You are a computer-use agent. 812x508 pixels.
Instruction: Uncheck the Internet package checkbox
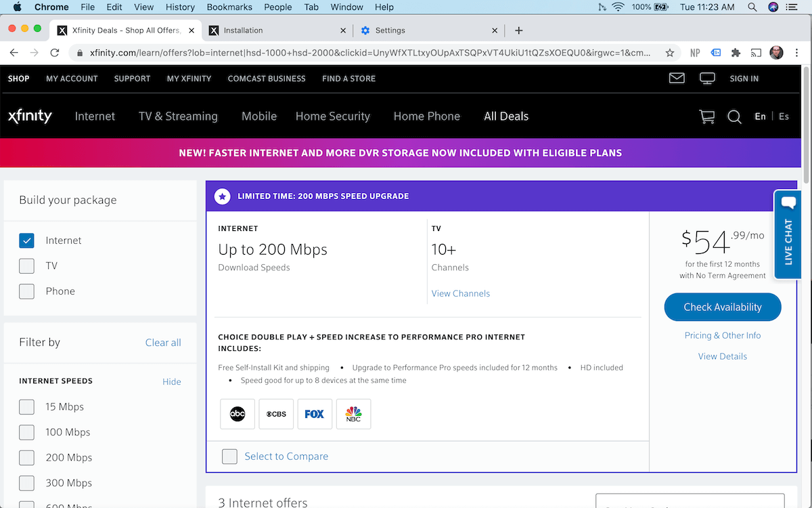point(26,240)
